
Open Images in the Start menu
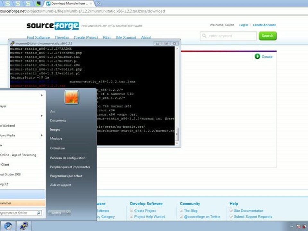click(55, 129)
